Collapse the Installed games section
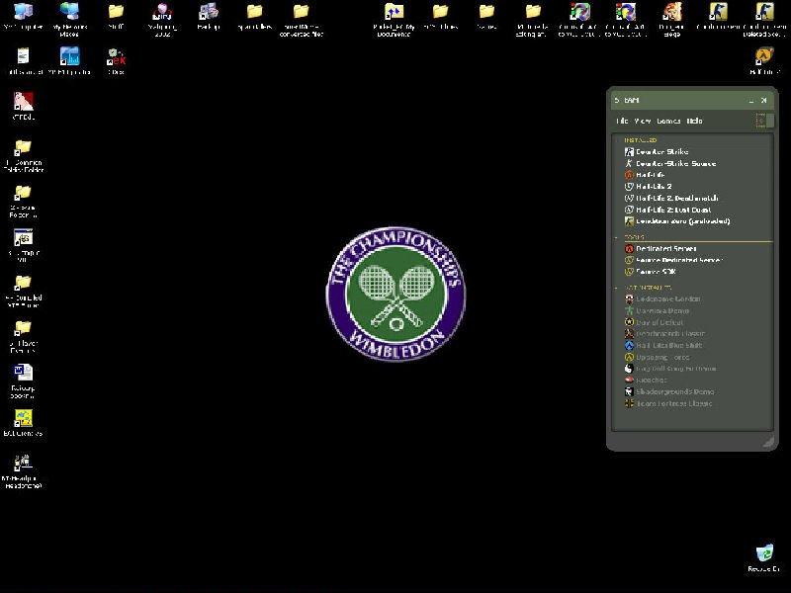The width and height of the screenshot is (791, 593). coord(640,140)
